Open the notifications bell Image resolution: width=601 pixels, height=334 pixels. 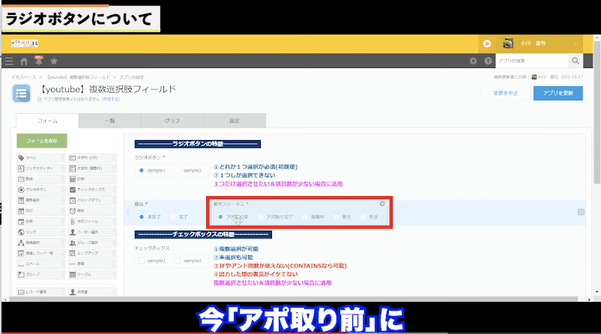point(38,61)
